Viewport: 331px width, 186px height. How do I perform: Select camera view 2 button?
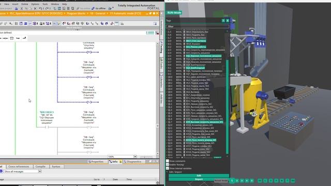pyautogui.click(x=237, y=181)
